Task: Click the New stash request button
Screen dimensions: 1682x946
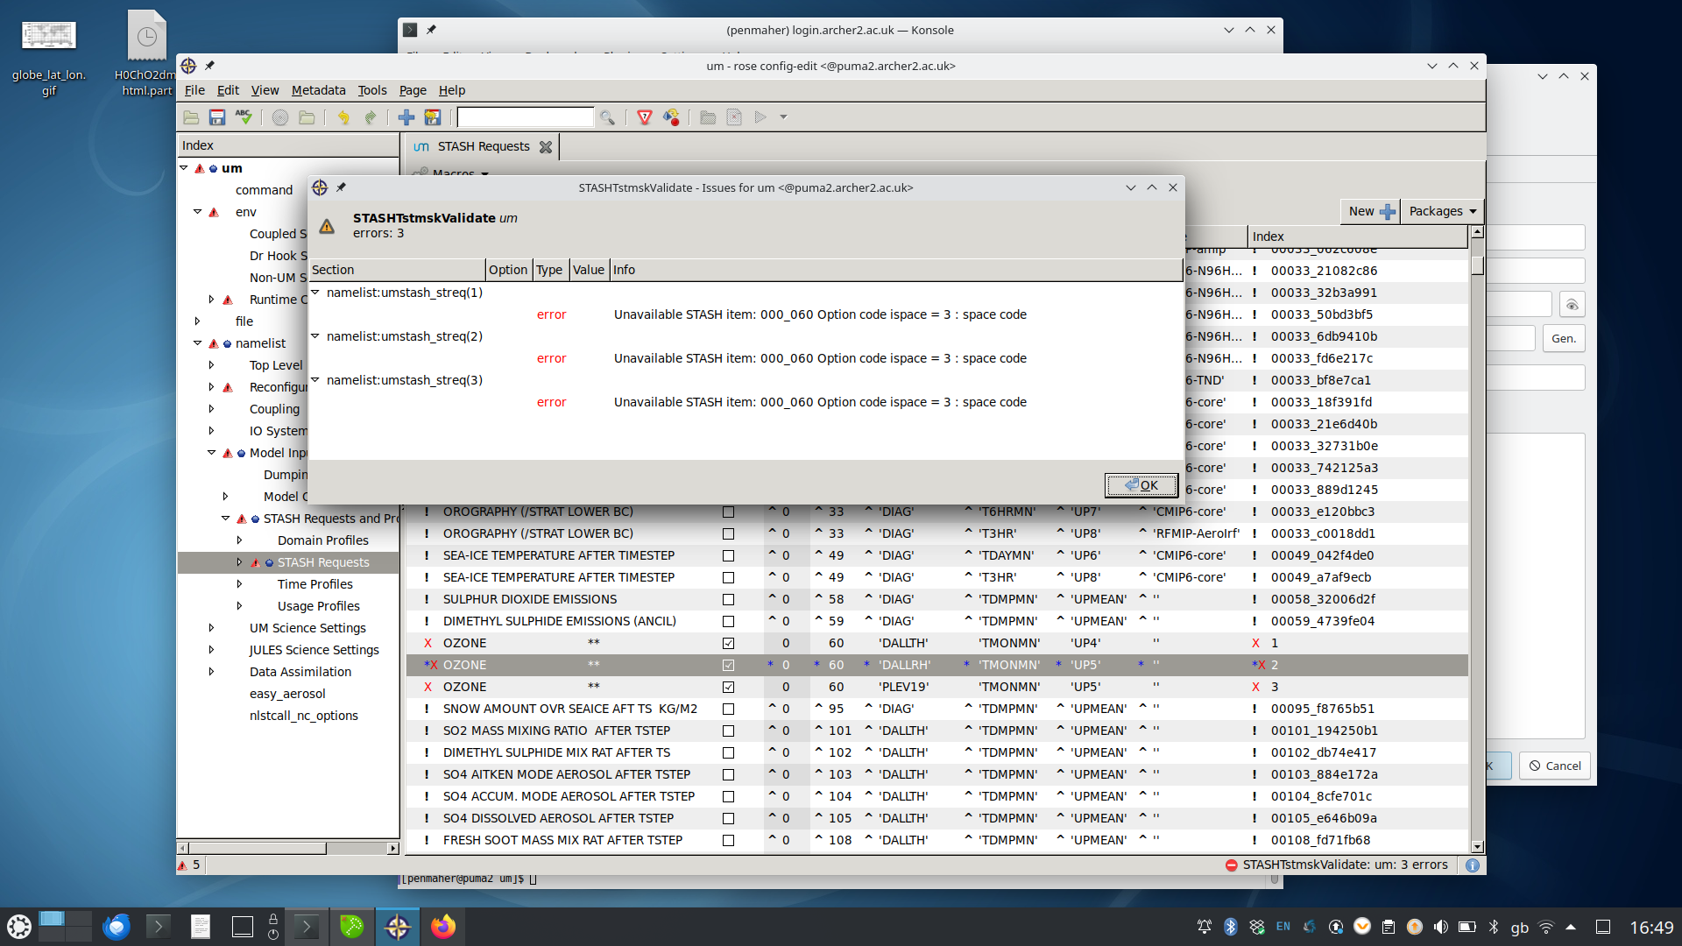Action: coord(1370,211)
